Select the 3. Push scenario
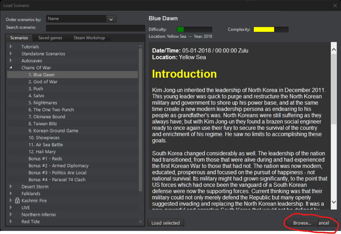This screenshot has height=234, width=341. pyautogui.click(x=72, y=89)
